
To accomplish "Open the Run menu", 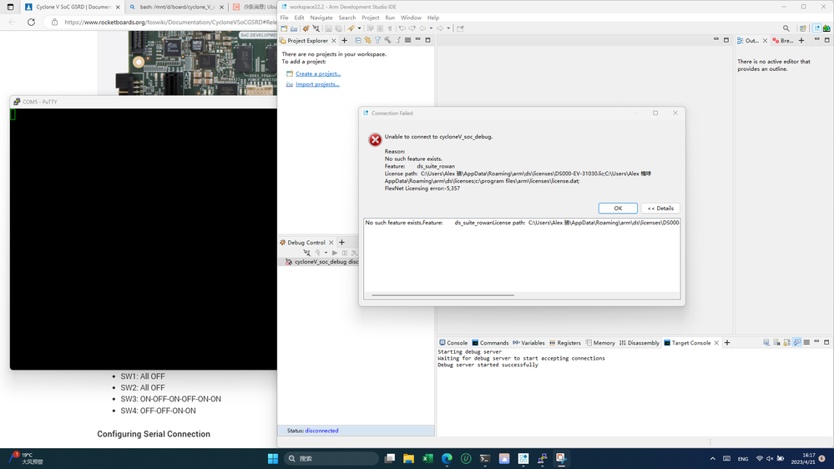I will pos(390,18).
